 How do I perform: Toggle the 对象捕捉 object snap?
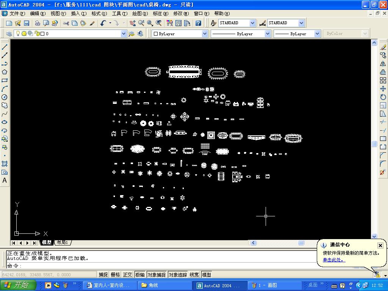[156, 275]
